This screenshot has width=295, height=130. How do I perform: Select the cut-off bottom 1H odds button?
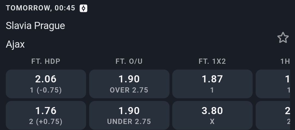[275, 115]
